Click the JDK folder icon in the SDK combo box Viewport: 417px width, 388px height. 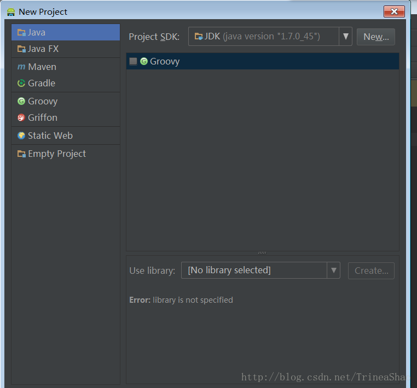(x=199, y=36)
